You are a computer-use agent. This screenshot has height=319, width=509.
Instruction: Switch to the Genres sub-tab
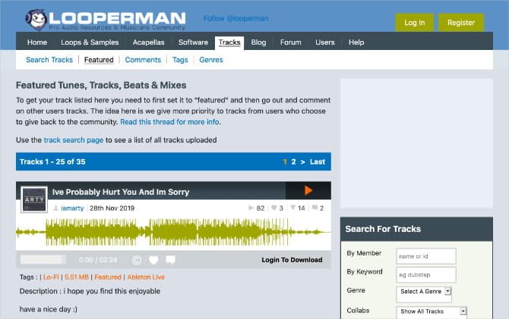211,60
